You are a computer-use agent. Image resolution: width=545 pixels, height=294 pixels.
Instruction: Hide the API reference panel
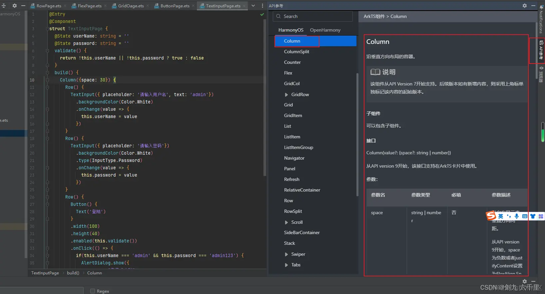click(x=533, y=6)
